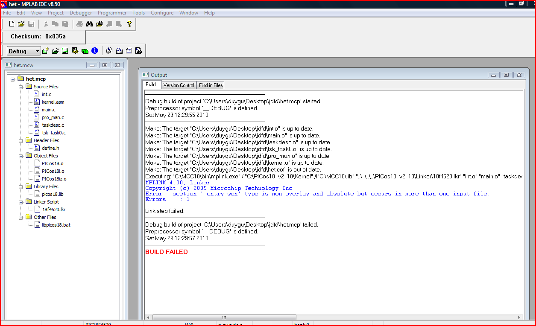
Task: Click the Output window horizontal scrollbar thumb
Action: click(224, 317)
